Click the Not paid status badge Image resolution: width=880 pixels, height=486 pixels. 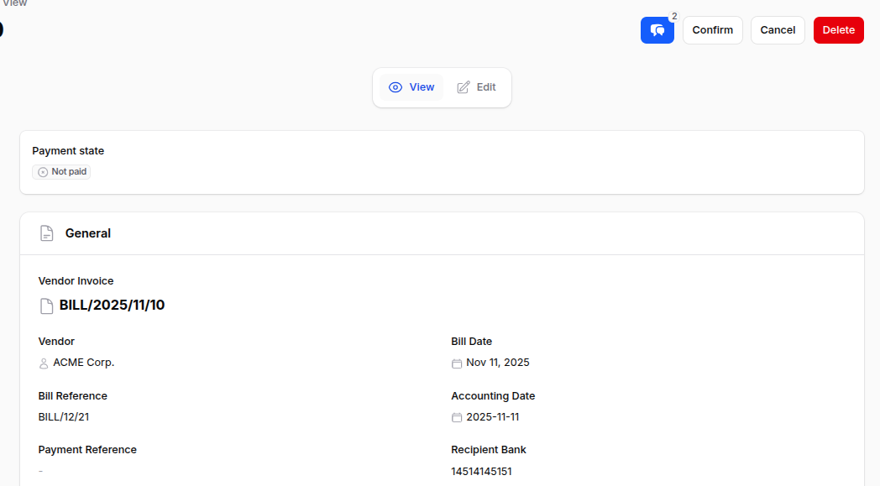click(61, 172)
